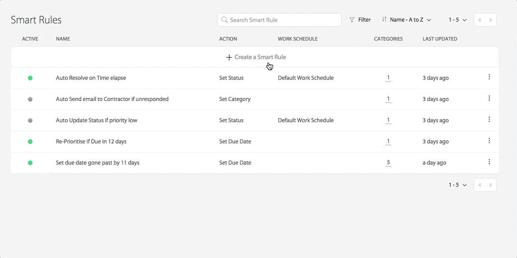Screen dimensions: 517x258
Task: Open rule Auto Resolve on Time elapse
Action: (91, 78)
